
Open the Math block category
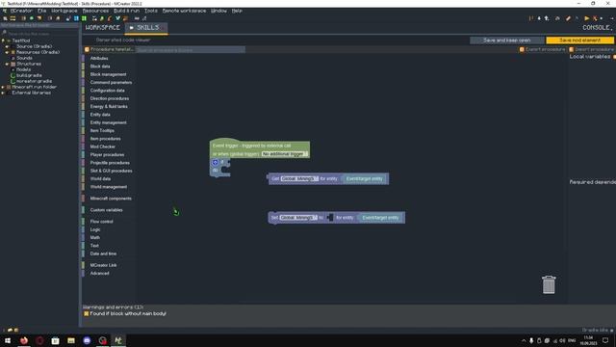(x=95, y=238)
